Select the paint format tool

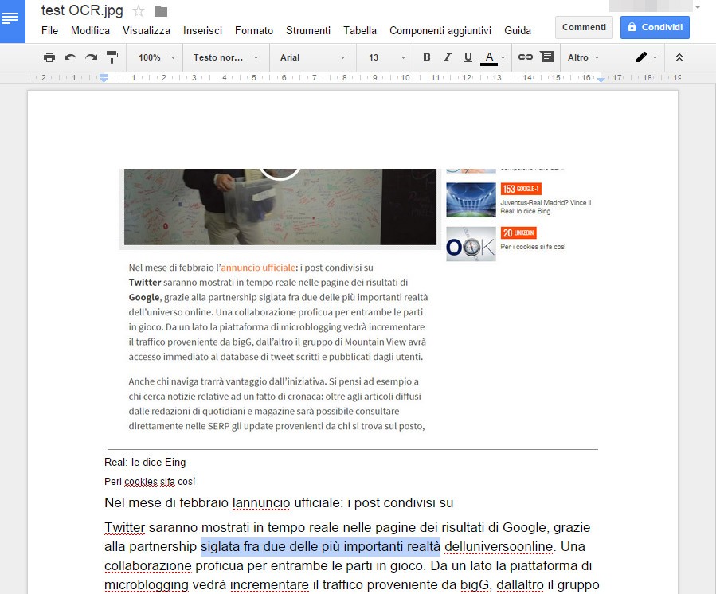112,57
